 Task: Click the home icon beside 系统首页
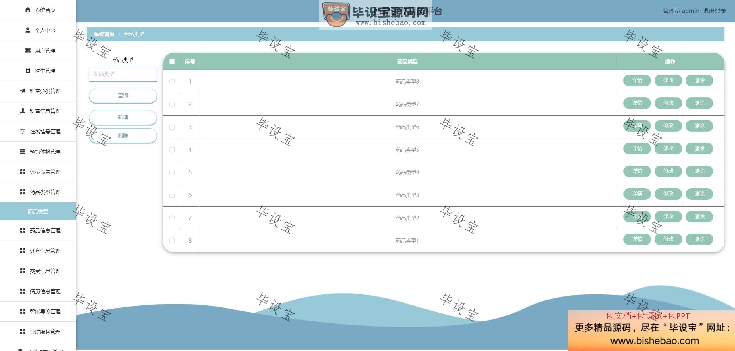click(28, 10)
